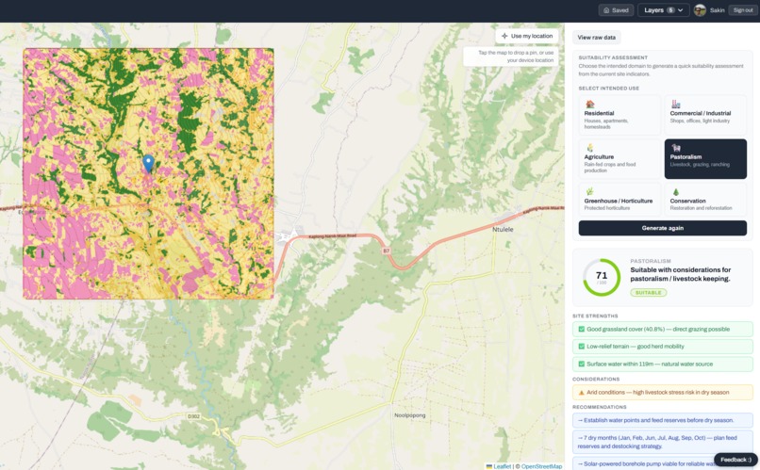This screenshot has height=470, width=760.
Task: Select Agriculture intended use card
Action: pyautogui.click(x=619, y=159)
